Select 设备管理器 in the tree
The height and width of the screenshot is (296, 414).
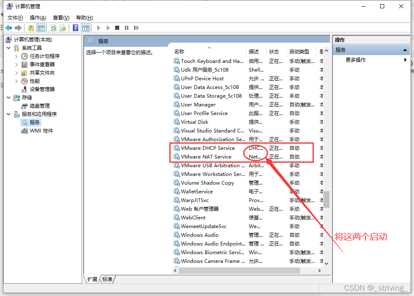tap(42, 89)
